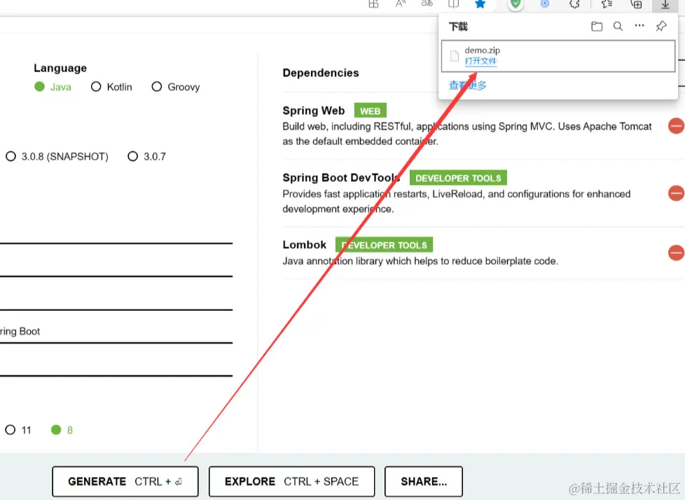Select Kotlin as the language

click(111, 87)
